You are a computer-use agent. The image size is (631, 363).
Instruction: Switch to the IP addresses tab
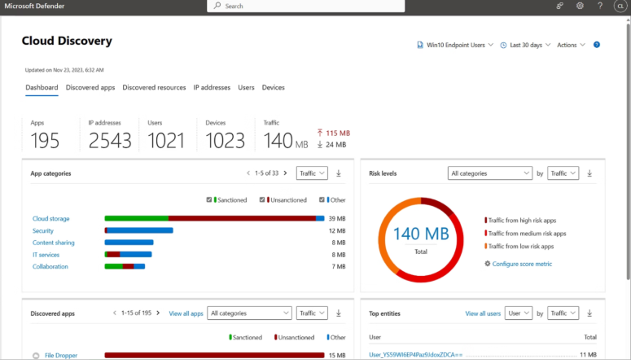point(212,87)
